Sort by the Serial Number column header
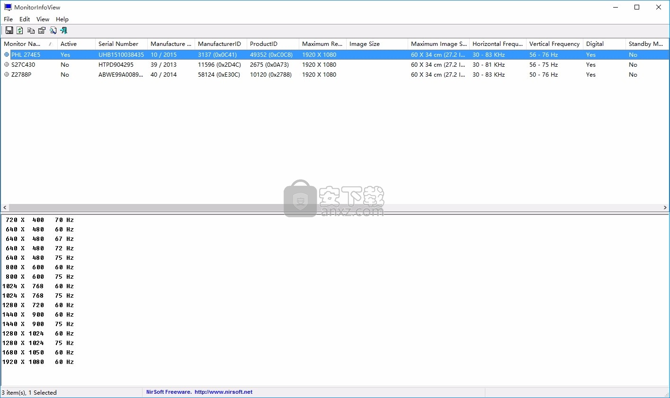 (121, 44)
